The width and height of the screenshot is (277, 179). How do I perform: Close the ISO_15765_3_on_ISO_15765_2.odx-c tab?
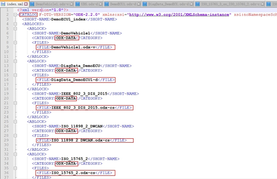[263, 4]
